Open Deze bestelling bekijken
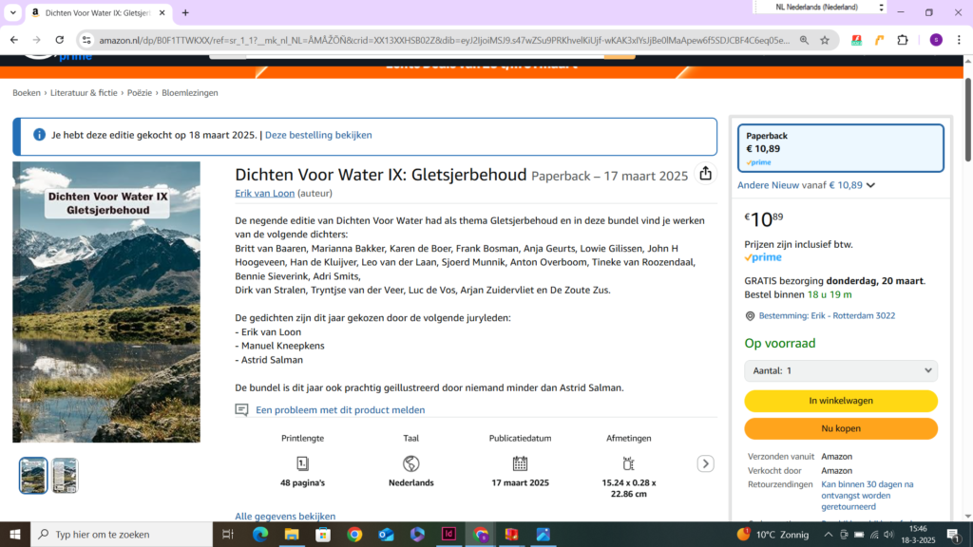 coord(318,135)
